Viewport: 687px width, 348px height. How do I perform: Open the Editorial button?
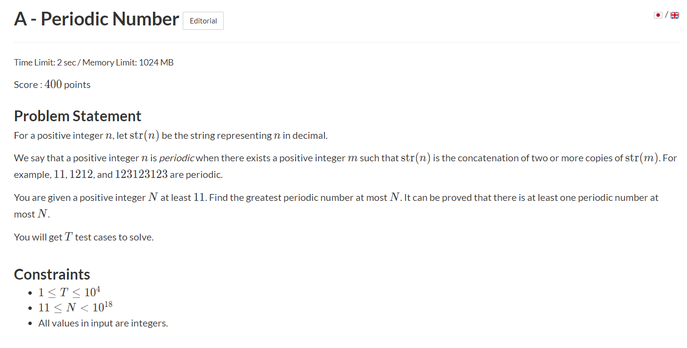click(x=203, y=21)
